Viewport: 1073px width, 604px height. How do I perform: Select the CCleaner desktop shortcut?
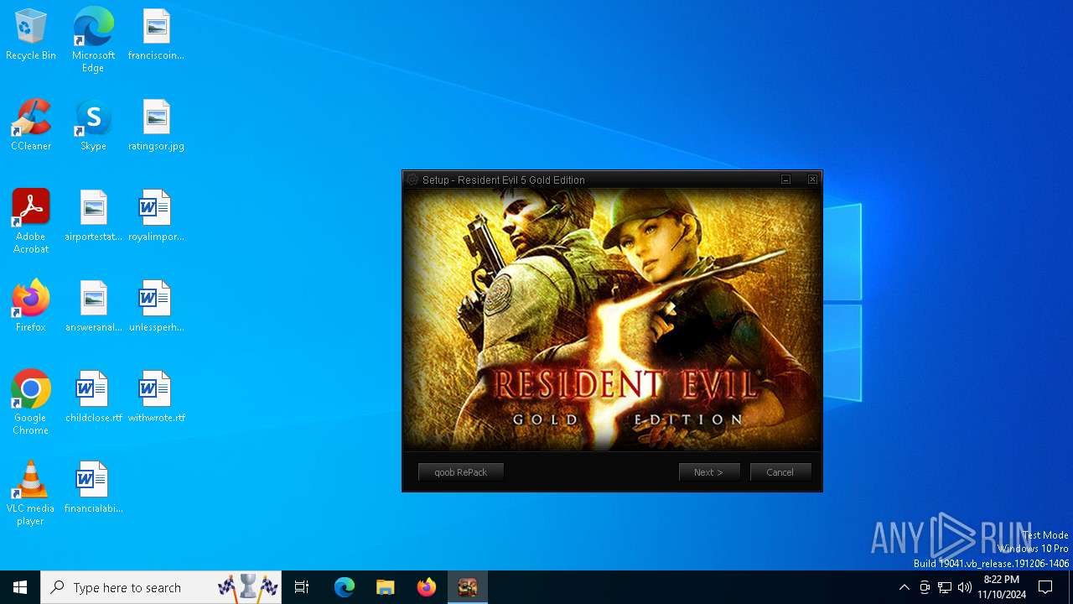coord(31,126)
